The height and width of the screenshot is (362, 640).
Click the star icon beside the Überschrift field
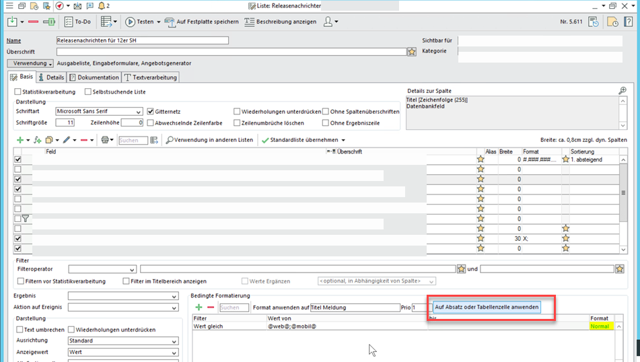[411, 52]
